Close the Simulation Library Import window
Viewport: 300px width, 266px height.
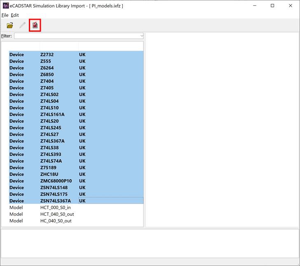pyautogui.click(x=291, y=6)
